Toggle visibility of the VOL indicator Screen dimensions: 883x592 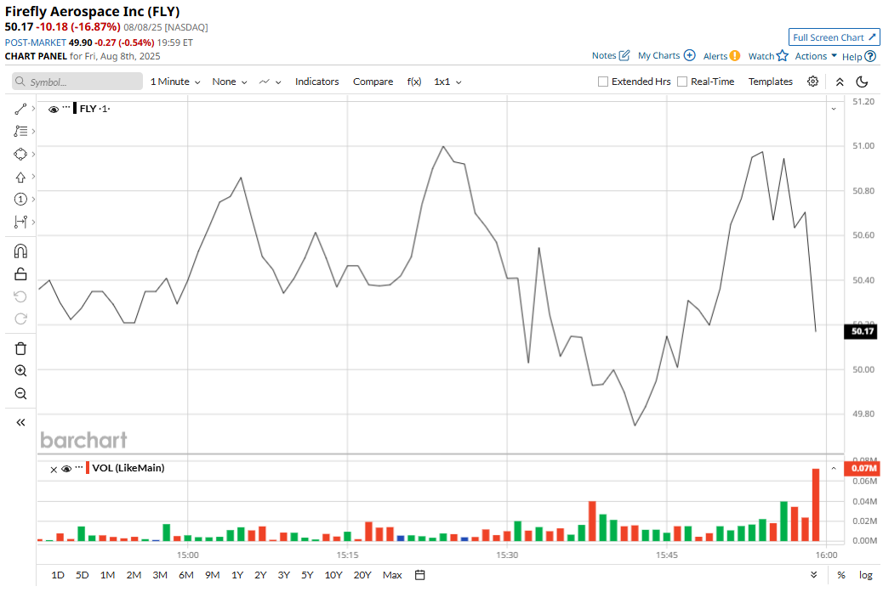[x=66, y=469]
